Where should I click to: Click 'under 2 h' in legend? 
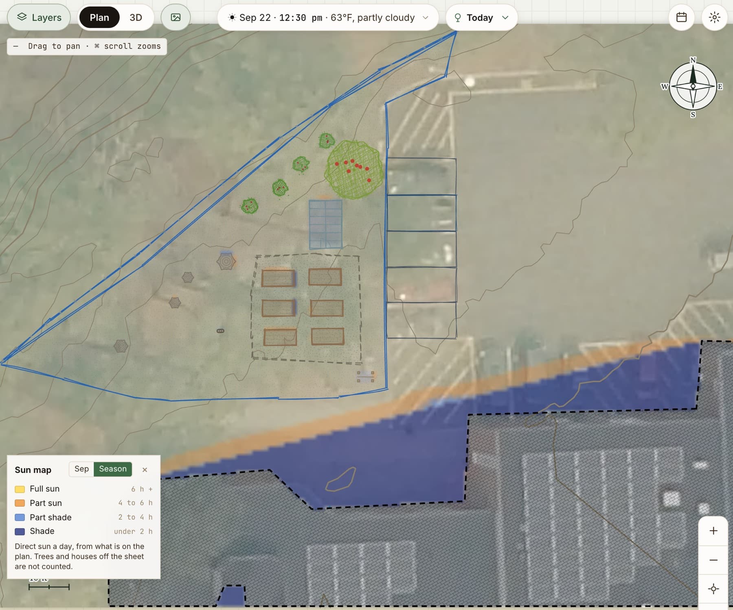(x=133, y=532)
